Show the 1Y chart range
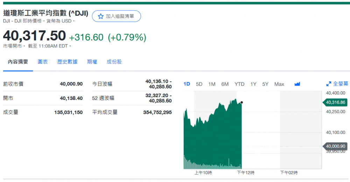Viewport: 350px width, 182px height. (253, 84)
